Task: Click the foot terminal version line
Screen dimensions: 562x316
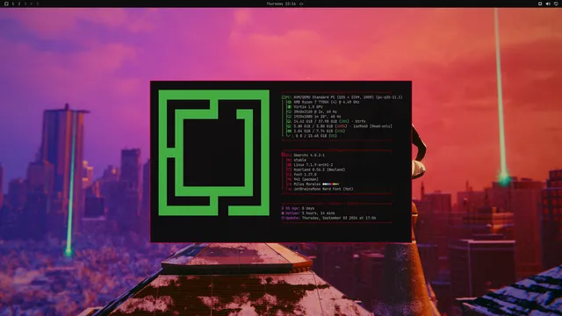Action: point(305,175)
